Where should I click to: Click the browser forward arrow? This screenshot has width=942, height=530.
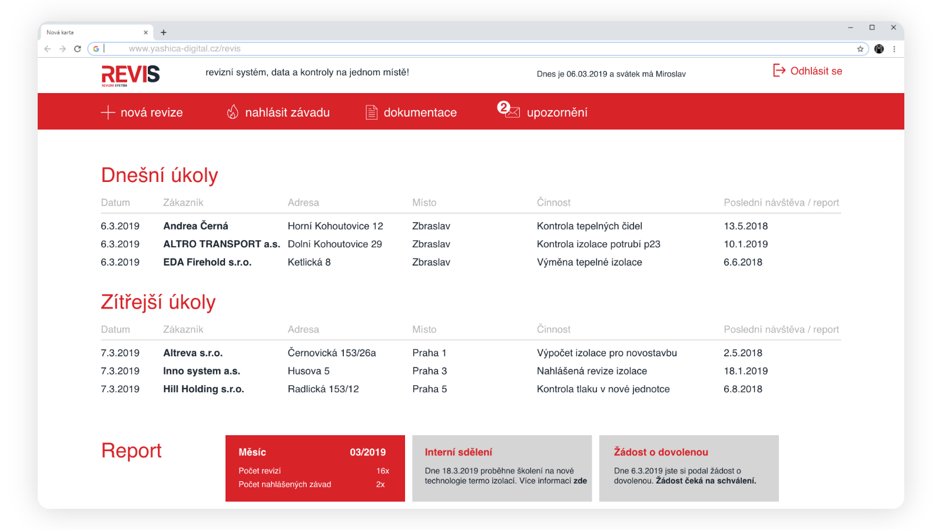pos(62,49)
